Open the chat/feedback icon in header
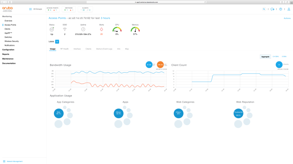The width and height of the screenshot is (293, 164). 272,9
